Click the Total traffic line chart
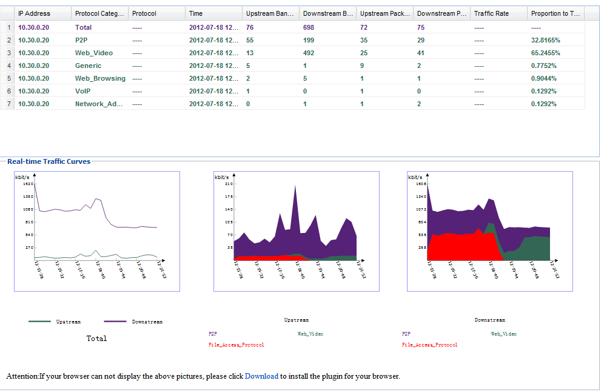604x392 pixels. [97, 231]
